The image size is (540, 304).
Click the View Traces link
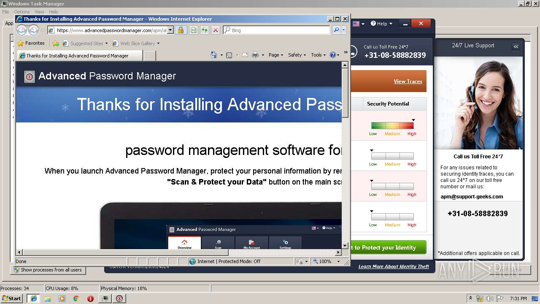pos(408,81)
